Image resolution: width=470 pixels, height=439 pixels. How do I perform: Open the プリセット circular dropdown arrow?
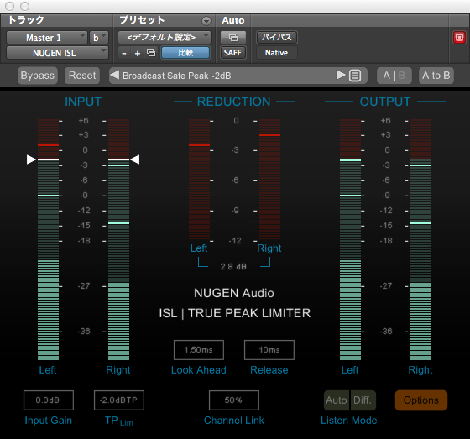tap(206, 21)
